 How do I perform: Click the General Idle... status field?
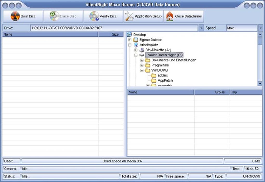pos(126,169)
